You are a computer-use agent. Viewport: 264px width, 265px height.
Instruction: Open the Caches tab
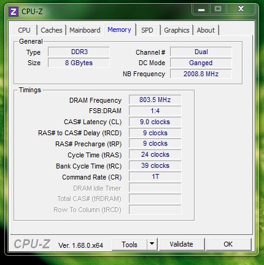click(x=52, y=30)
